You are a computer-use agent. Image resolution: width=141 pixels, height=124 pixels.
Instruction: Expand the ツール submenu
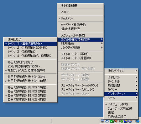click(x=121, y=98)
